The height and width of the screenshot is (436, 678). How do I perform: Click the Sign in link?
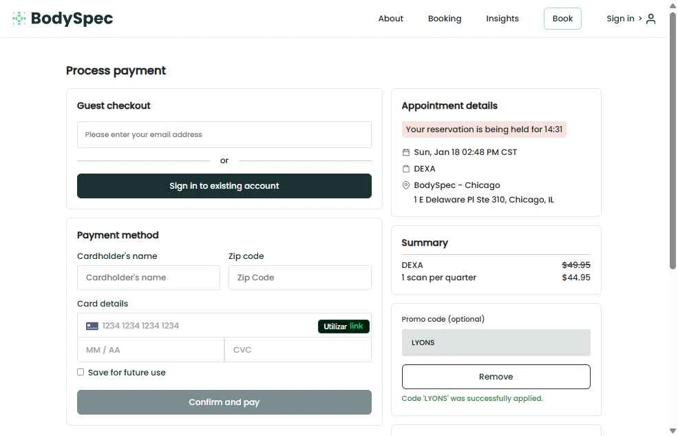tap(620, 19)
